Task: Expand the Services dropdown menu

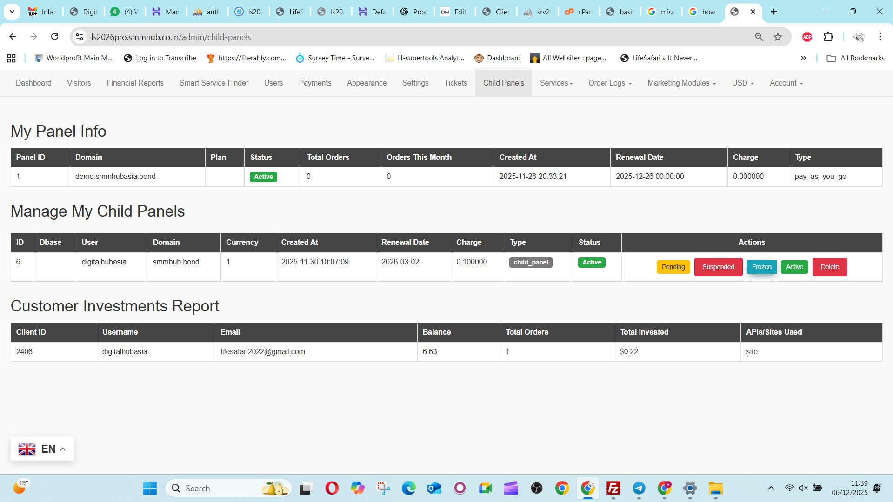Action: (x=556, y=83)
